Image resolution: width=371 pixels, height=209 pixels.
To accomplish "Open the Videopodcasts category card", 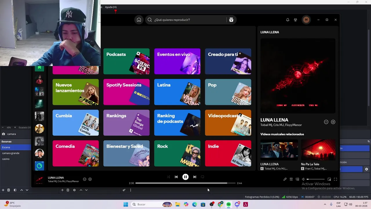I will click(228, 123).
